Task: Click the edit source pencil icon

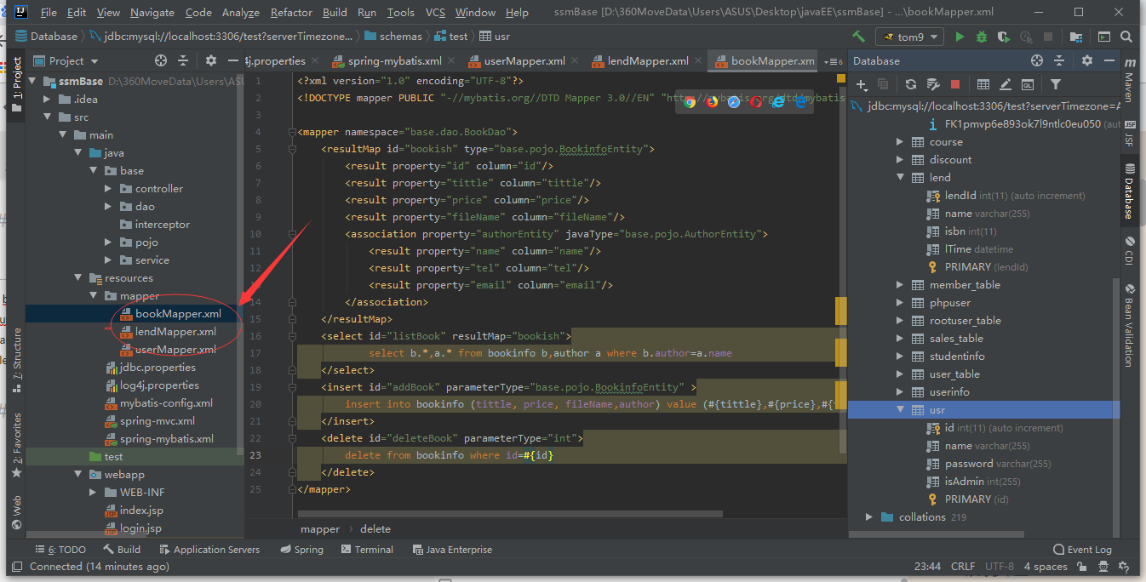Action: [1005, 84]
